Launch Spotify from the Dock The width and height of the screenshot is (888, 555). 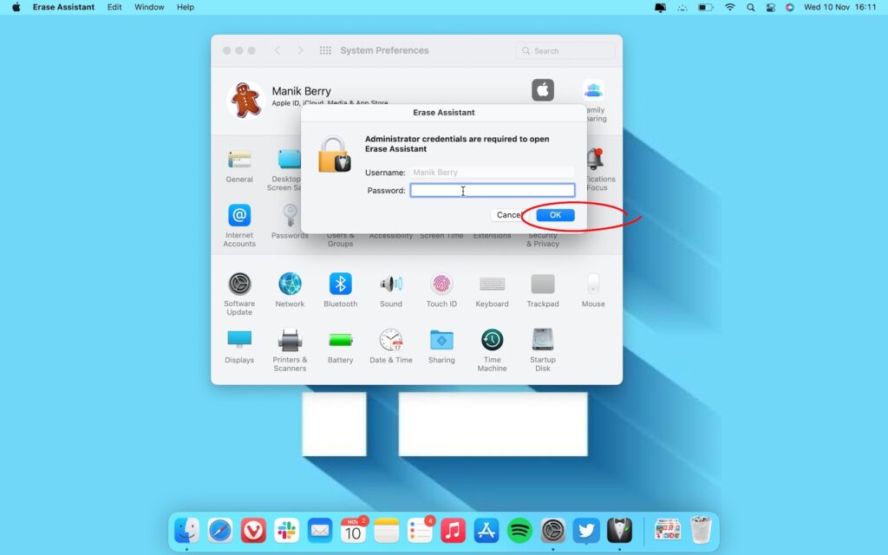[520, 530]
